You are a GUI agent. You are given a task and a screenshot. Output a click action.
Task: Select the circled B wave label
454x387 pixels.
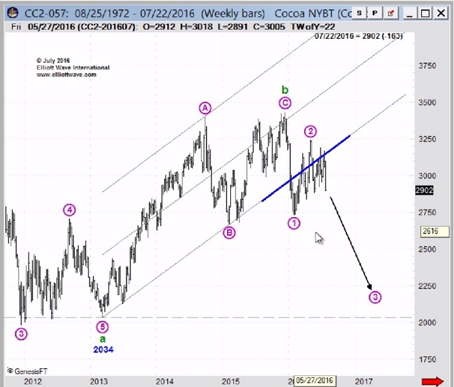click(x=229, y=233)
